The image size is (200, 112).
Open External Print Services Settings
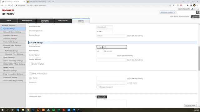click(x=13, y=46)
